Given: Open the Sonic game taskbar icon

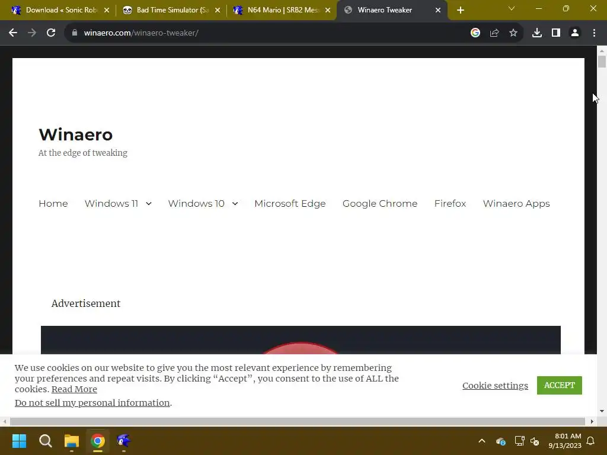Looking at the screenshot, I should (124, 441).
